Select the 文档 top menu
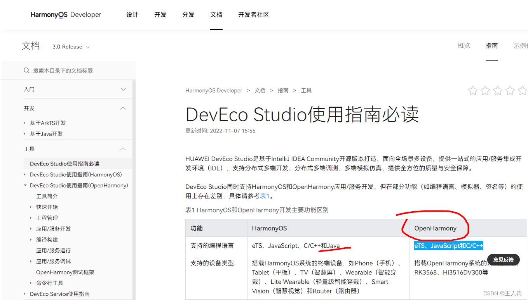This screenshot has width=528, height=300. (216, 15)
